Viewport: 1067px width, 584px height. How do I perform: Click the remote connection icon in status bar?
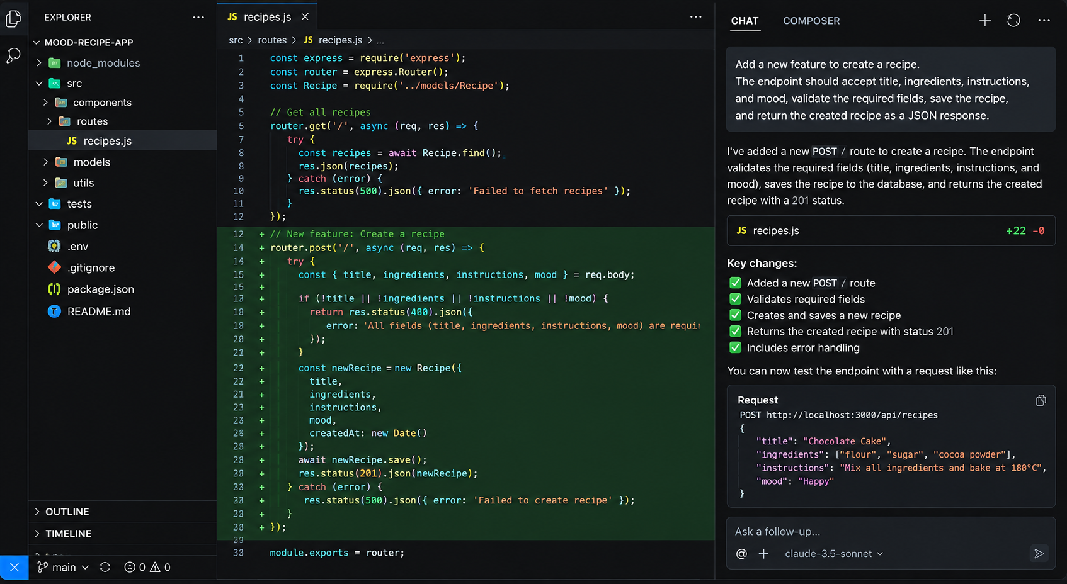pyautogui.click(x=14, y=567)
